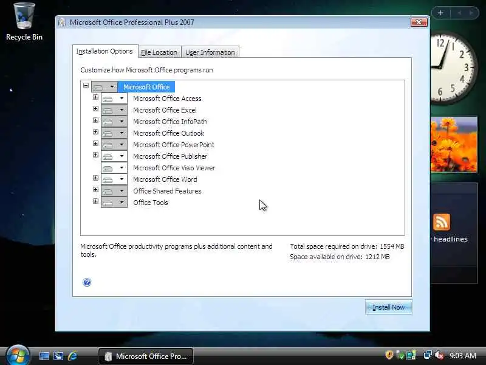The height and width of the screenshot is (365, 486).
Task: Open install option dropdown for Microsoft Office Publisher
Action: (x=114, y=156)
